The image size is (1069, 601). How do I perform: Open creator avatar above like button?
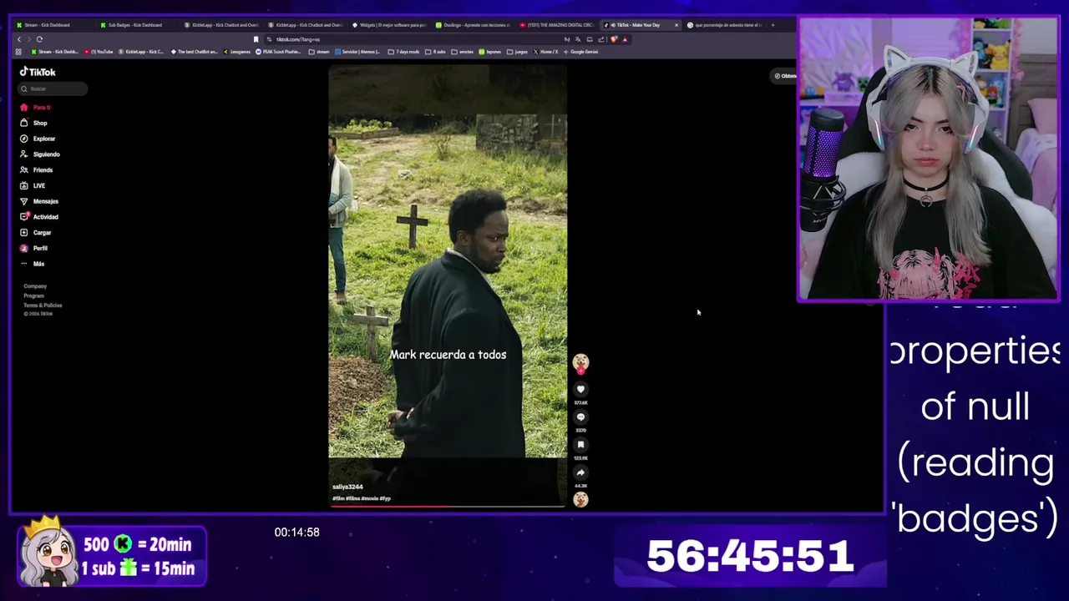pos(580,361)
